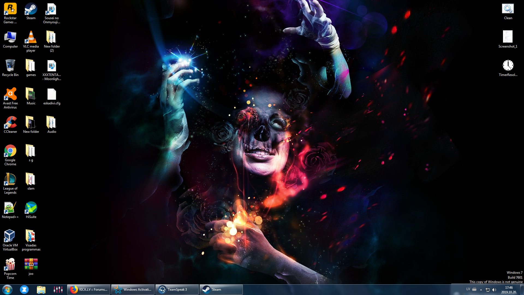Open New folder (2) on desktop
The image size is (524, 295).
coord(52,42)
